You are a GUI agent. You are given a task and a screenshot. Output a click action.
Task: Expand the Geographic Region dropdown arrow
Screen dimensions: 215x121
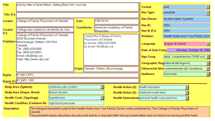tap(208, 63)
